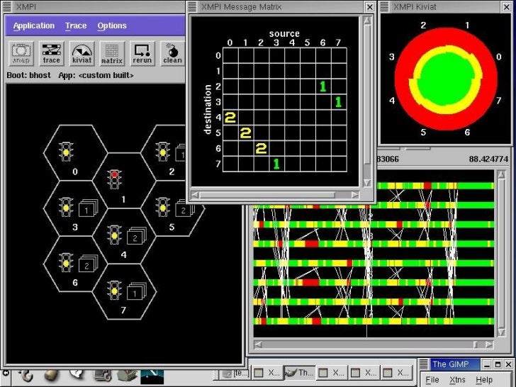Close the XMPI Kiviat window
Screen dimensions: 516x387
[x=507, y=6]
